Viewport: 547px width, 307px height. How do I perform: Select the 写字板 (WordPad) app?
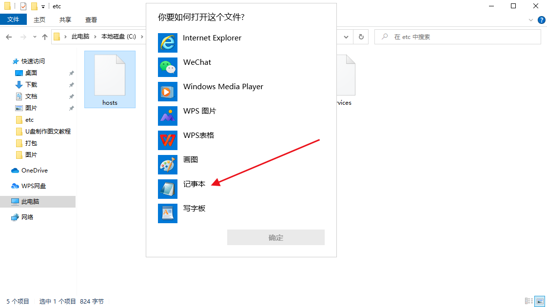195,208
